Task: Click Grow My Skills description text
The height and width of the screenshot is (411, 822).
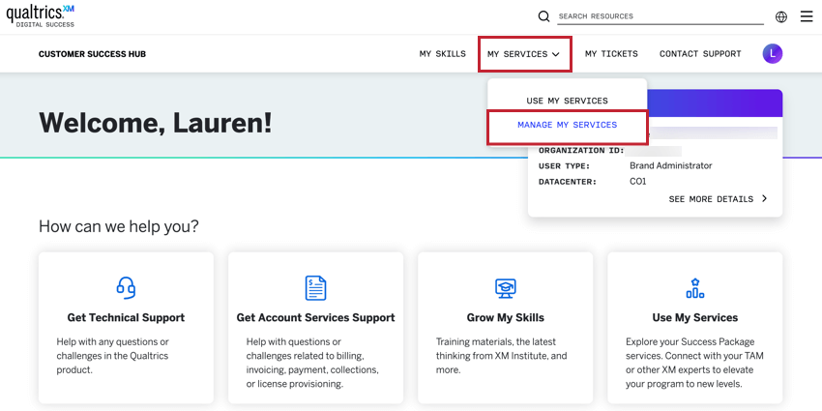Action: point(502,356)
